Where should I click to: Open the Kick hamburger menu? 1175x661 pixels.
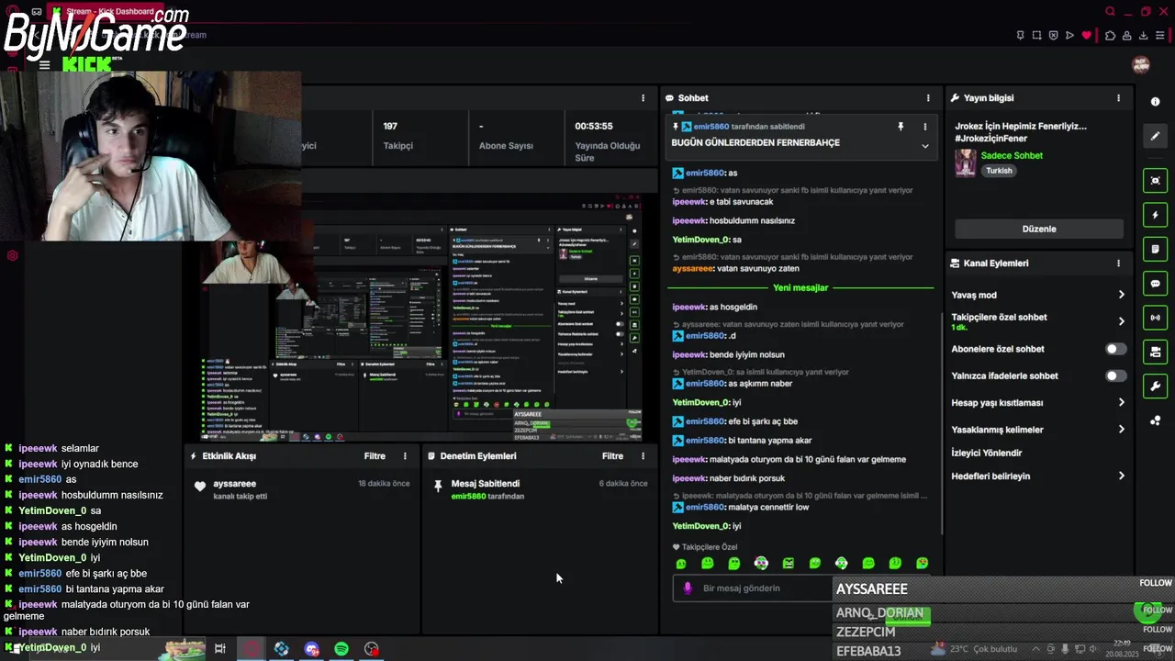tap(44, 65)
